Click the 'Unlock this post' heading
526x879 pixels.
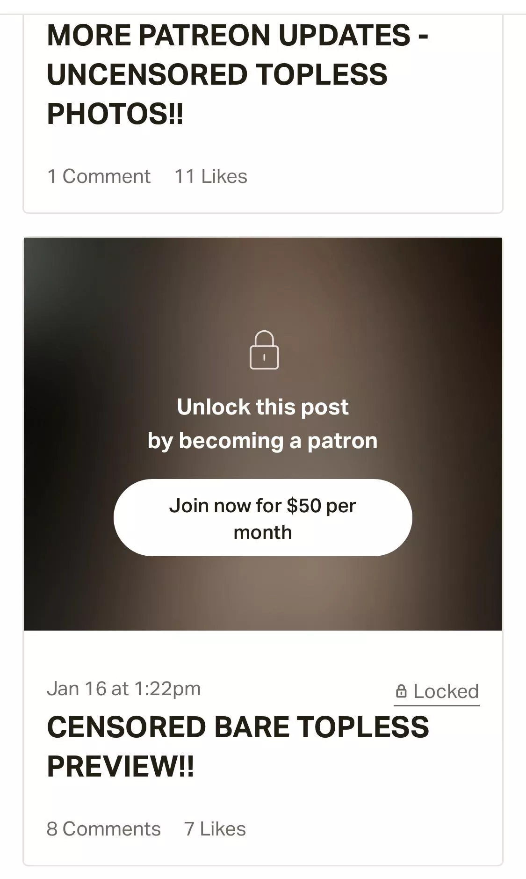pos(262,407)
